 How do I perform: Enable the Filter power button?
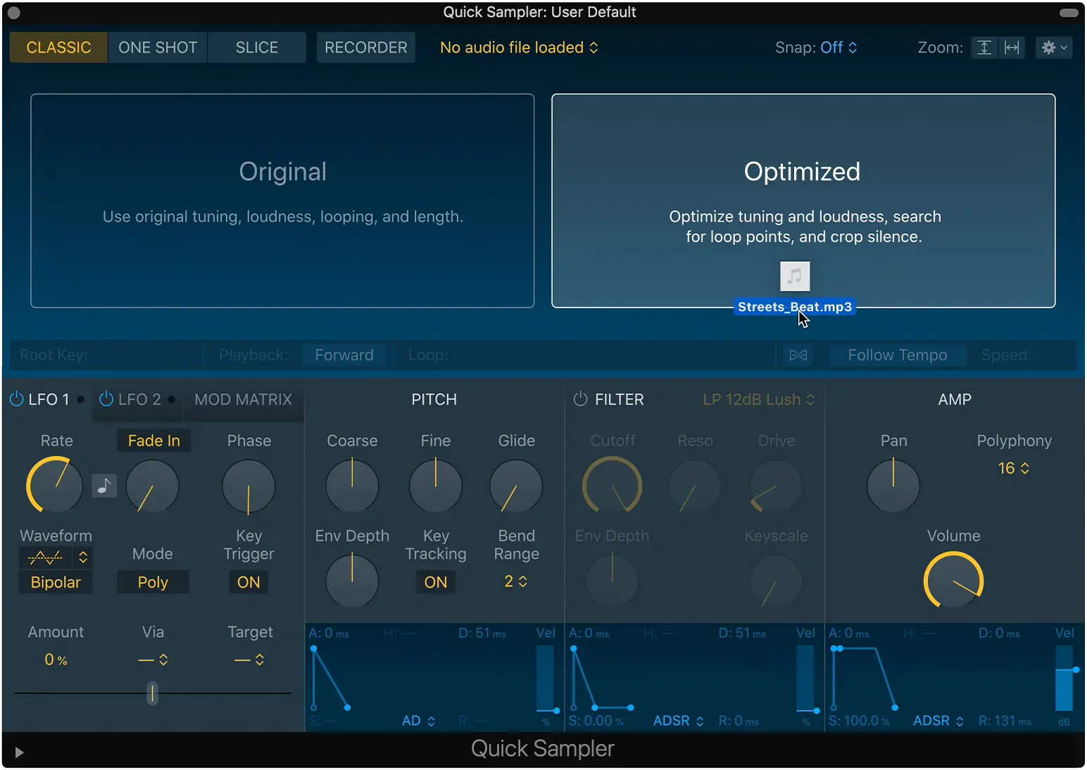coord(580,399)
